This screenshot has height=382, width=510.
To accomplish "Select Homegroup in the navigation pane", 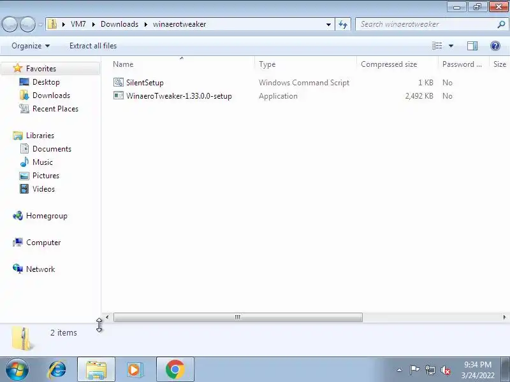I will pos(47,216).
